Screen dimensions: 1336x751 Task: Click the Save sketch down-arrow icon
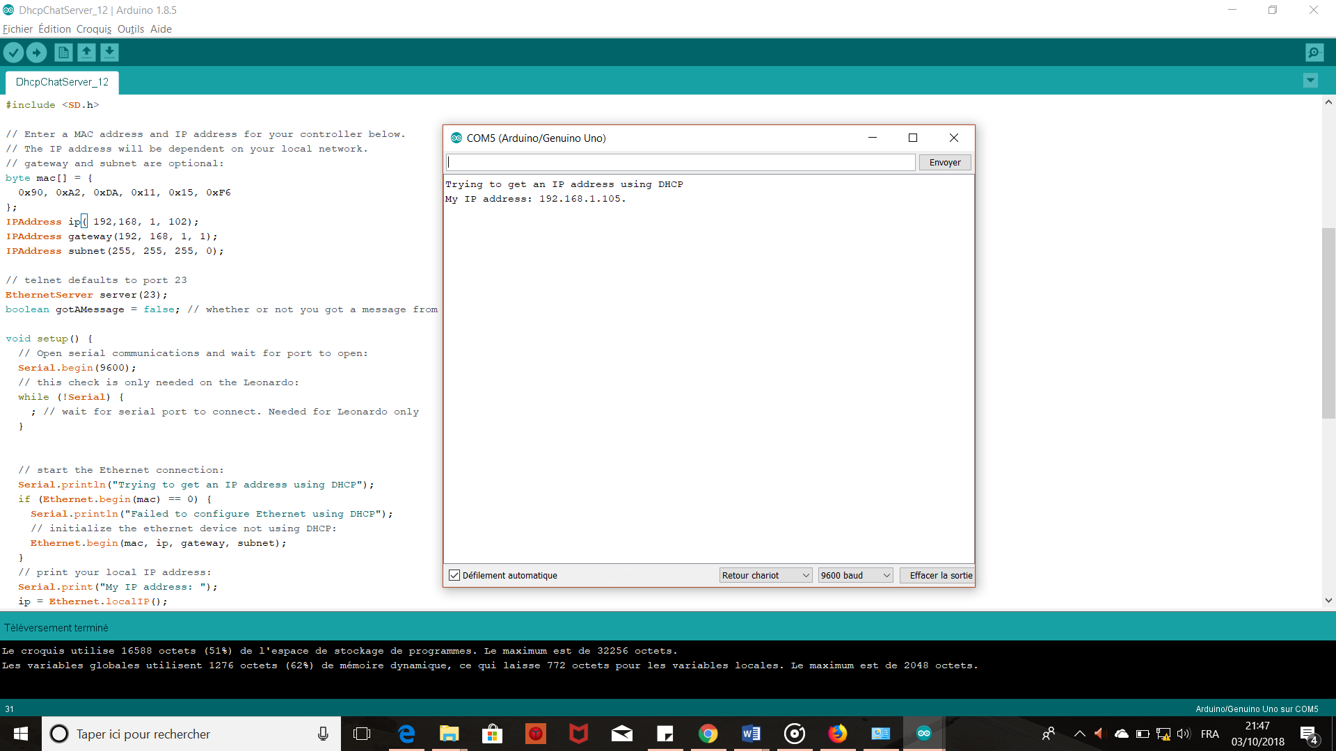click(109, 52)
